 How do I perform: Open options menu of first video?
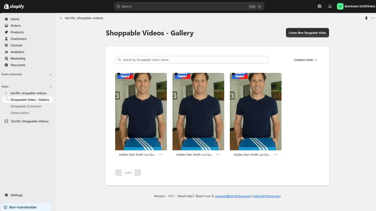point(161,155)
